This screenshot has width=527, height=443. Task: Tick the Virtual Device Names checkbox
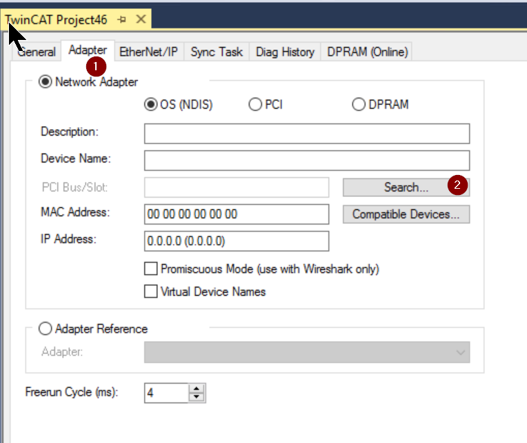[x=150, y=291]
